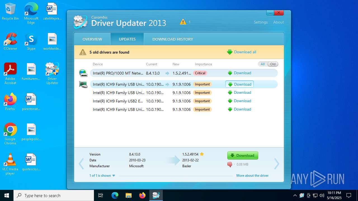Go to previous driver with left arrow
This screenshot has width=358, height=201.
pyautogui.click(x=81, y=164)
